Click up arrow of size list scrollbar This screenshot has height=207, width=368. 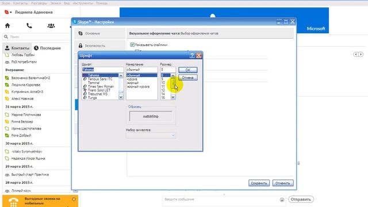click(x=173, y=75)
